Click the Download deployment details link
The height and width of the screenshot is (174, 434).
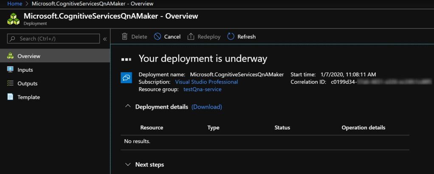207,107
